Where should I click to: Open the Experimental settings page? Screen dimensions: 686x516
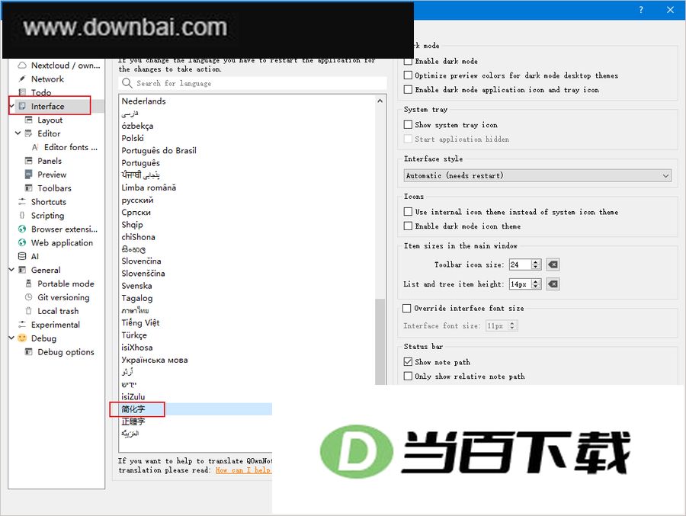(x=55, y=325)
